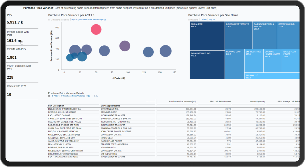This screenshot has height=167, width=305.
Task: Select the DONALDSON CO.,INC. treemap tile
Action: tap(207, 65)
